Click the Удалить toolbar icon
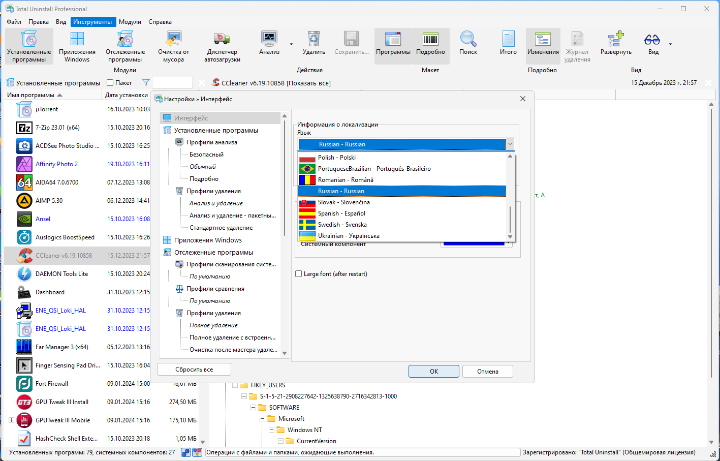720x461 pixels. [x=314, y=43]
